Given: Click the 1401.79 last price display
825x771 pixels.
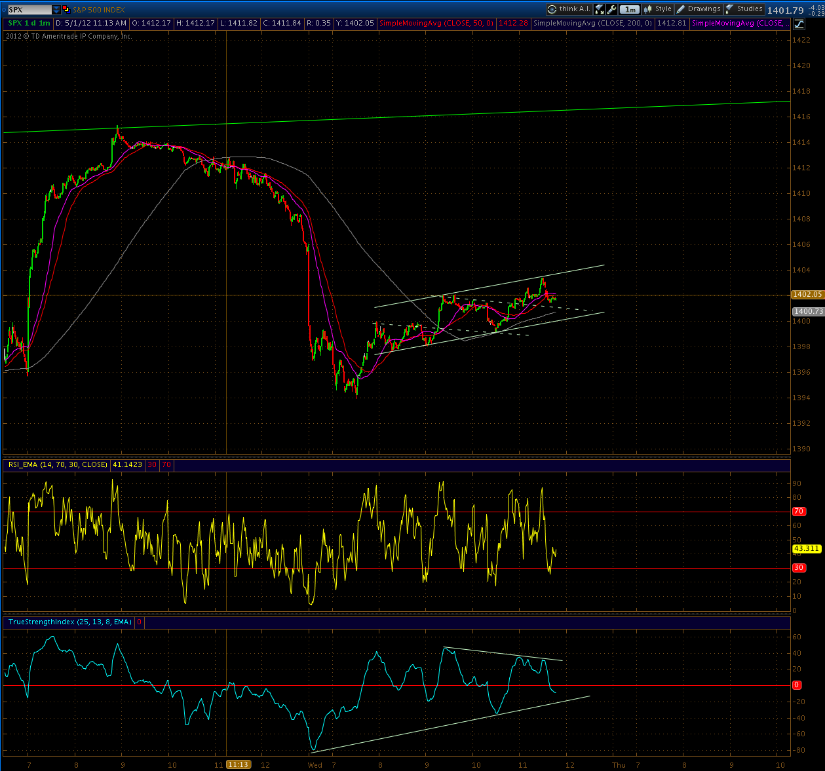Looking at the screenshot, I should pos(785,10).
